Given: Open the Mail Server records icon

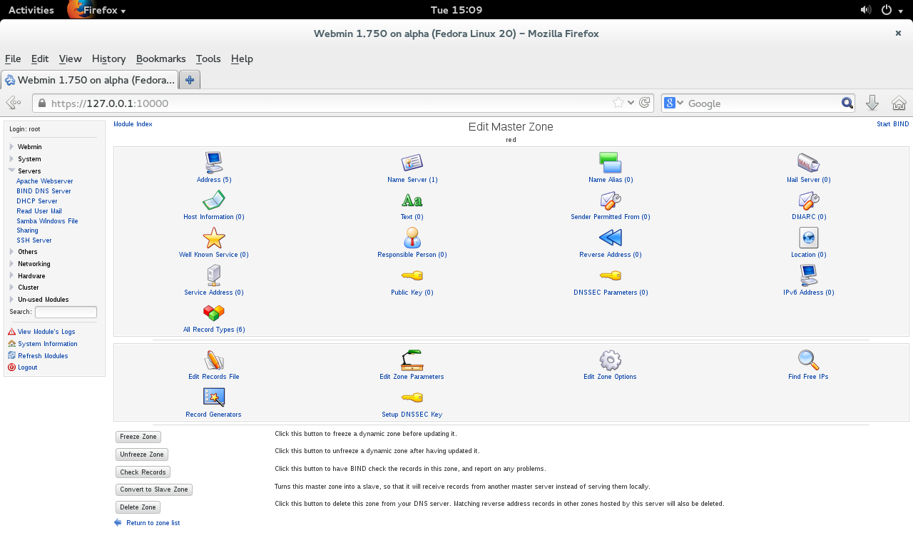Looking at the screenshot, I should 808,163.
